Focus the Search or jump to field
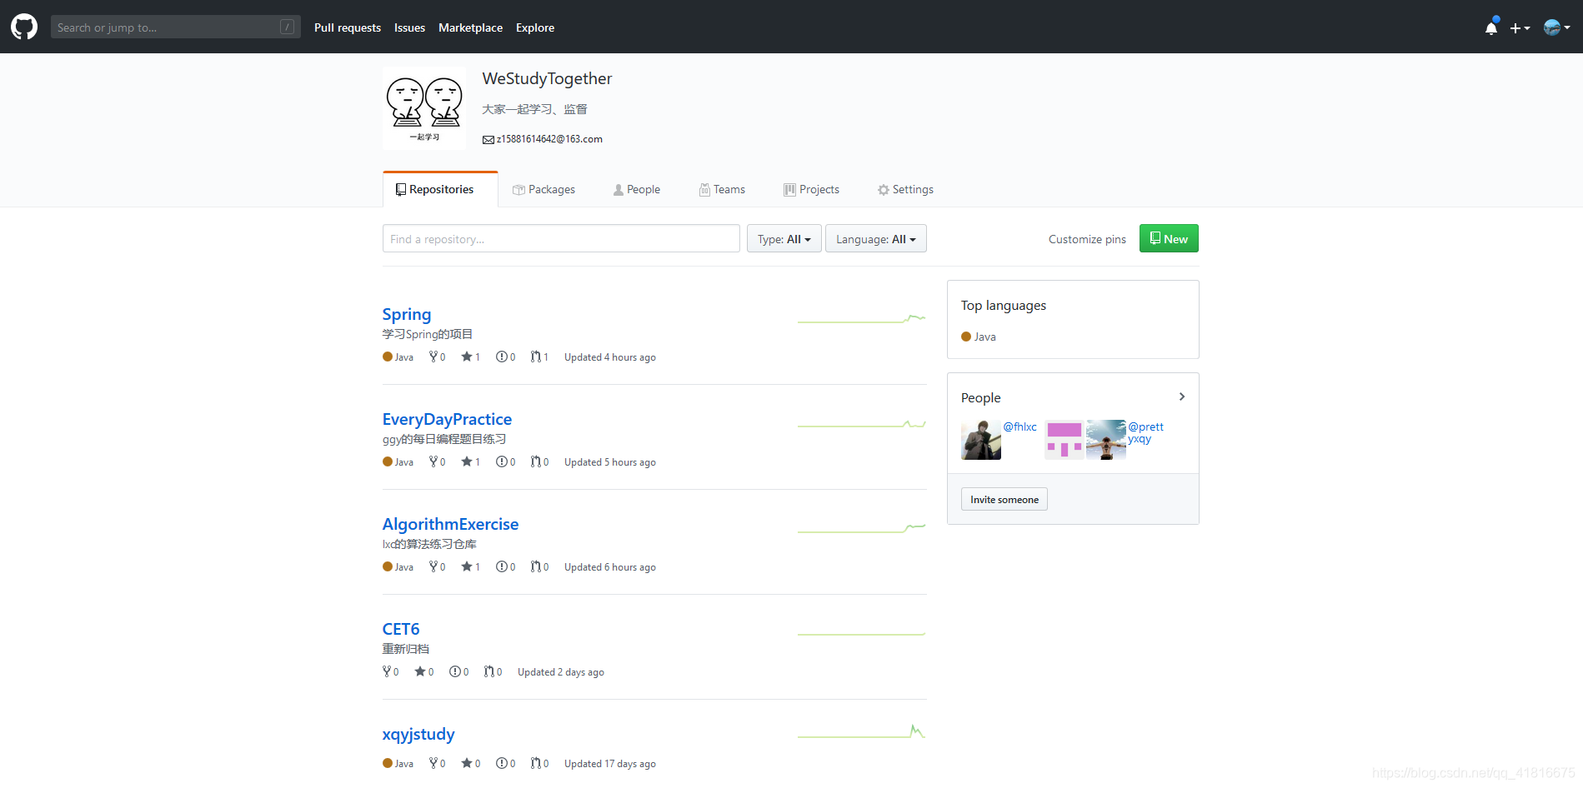 pyautogui.click(x=175, y=27)
